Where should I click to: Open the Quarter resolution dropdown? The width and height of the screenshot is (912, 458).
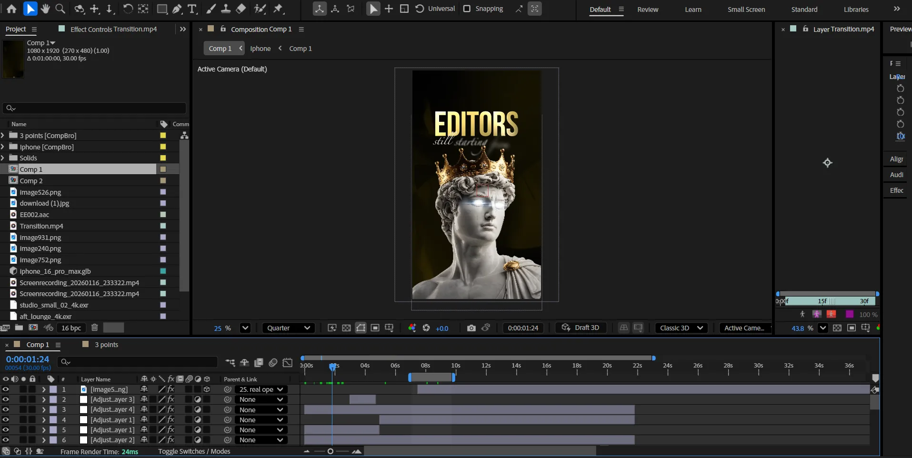[288, 328]
